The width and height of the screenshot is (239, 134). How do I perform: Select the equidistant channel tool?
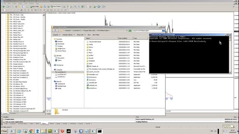pos(22,10)
